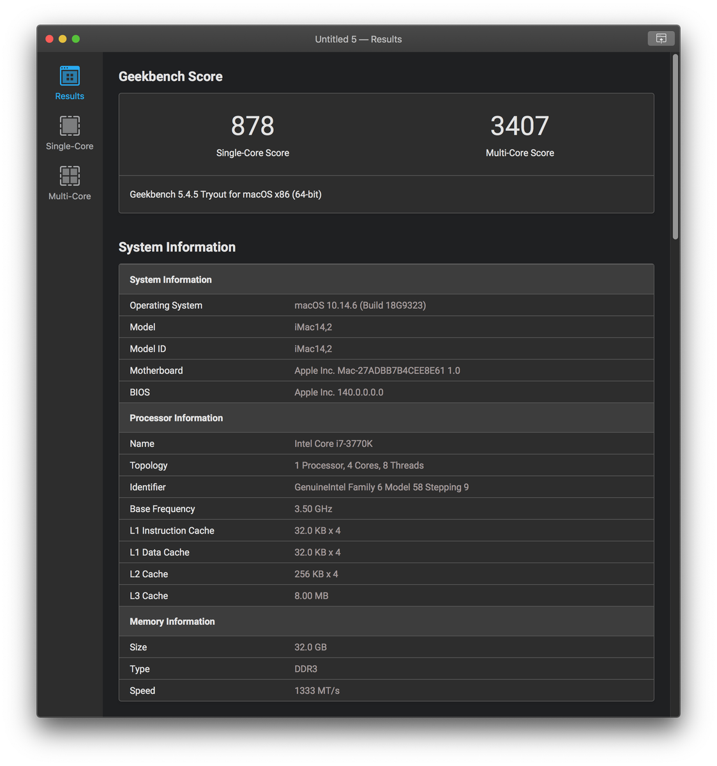Screen dimensions: 717x766
Task: Select the Multi-Core chip icon
Action: (x=70, y=176)
